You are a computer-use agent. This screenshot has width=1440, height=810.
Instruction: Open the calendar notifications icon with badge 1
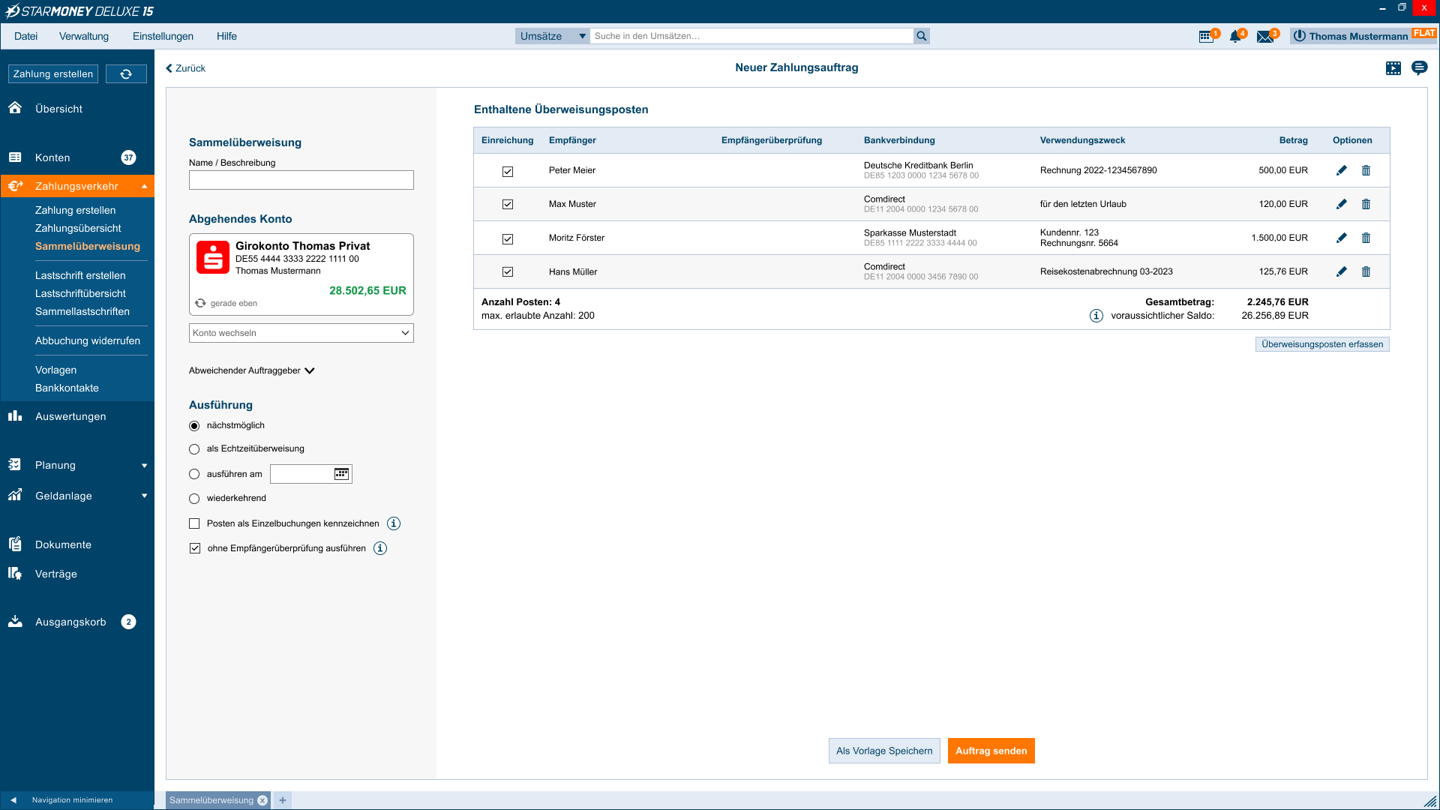click(x=1207, y=35)
